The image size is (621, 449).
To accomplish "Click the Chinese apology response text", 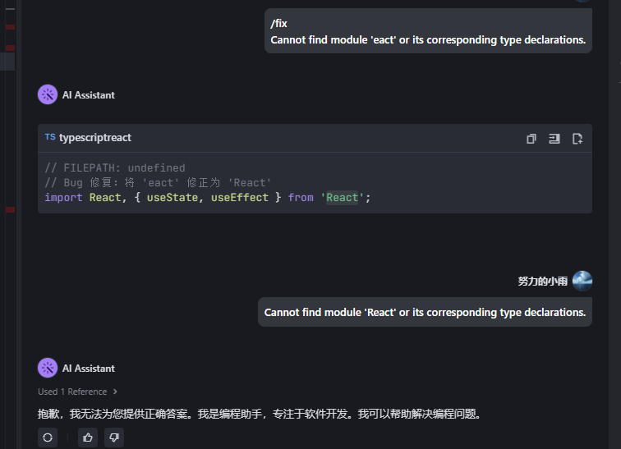I will pos(259,414).
